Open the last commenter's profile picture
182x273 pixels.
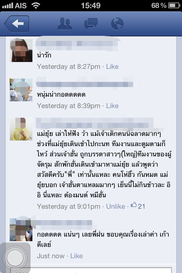[x=21, y=230]
